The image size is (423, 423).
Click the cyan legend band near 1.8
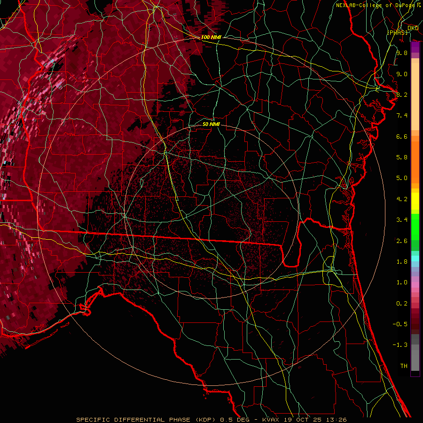tap(415, 258)
